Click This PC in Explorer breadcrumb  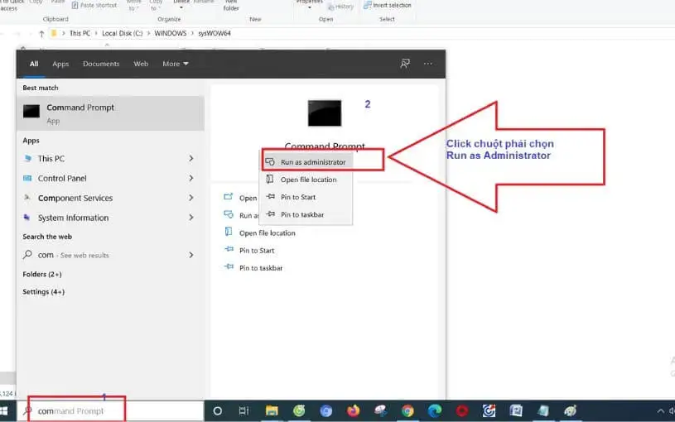click(80, 33)
